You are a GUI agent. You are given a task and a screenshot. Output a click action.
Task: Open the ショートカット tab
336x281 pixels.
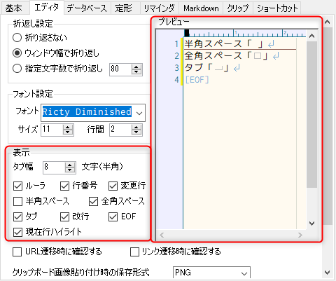(x=277, y=8)
